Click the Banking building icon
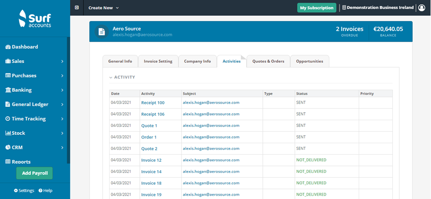The width and height of the screenshot is (431, 199). click(8, 90)
